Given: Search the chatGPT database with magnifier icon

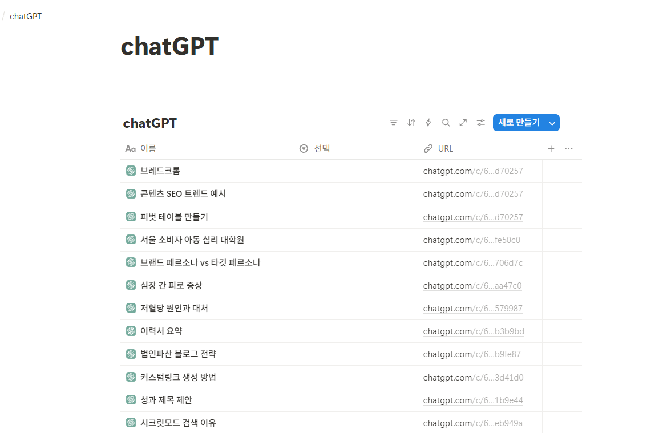Looking at the screenshot, I should (446, 122).
